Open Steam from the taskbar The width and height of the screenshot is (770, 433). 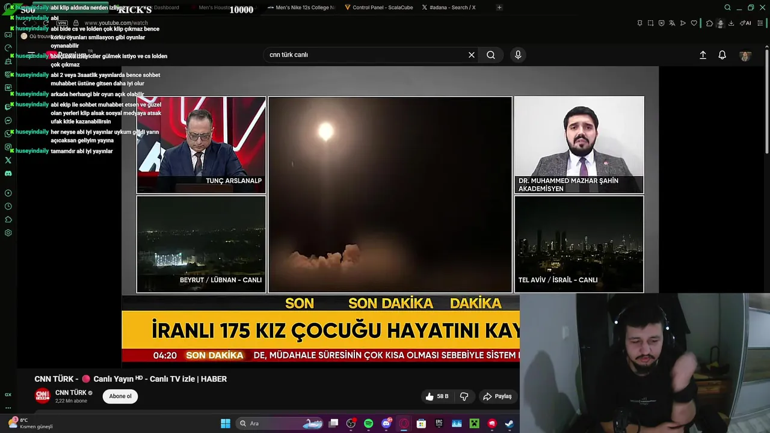click(509, 423)
